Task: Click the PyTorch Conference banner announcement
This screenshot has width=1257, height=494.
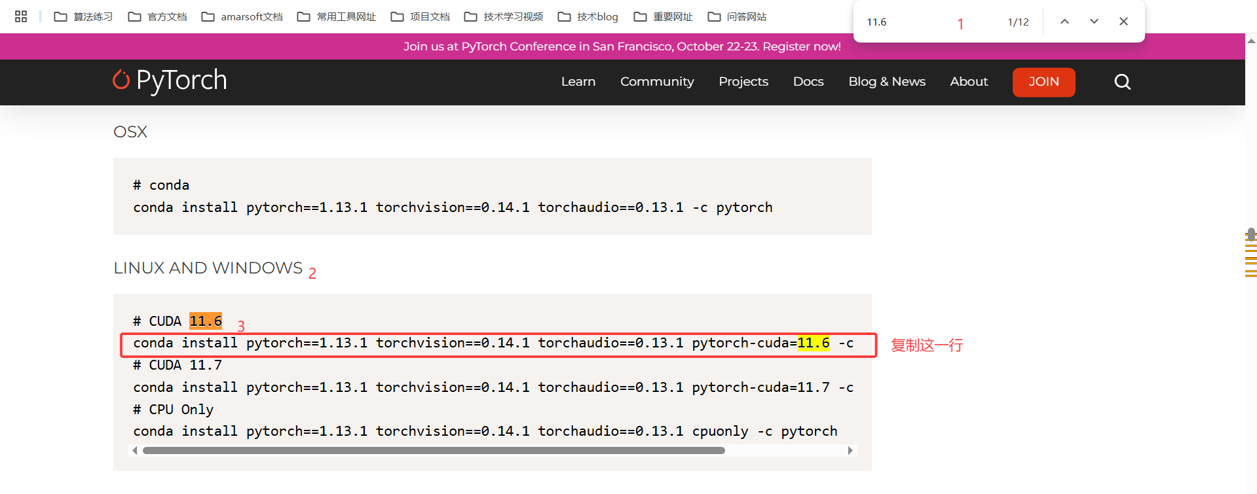Action: pyautogui.click(x=622, y=46)
